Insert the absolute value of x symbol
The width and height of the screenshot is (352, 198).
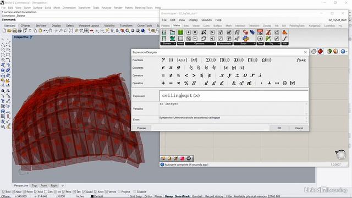226,68
